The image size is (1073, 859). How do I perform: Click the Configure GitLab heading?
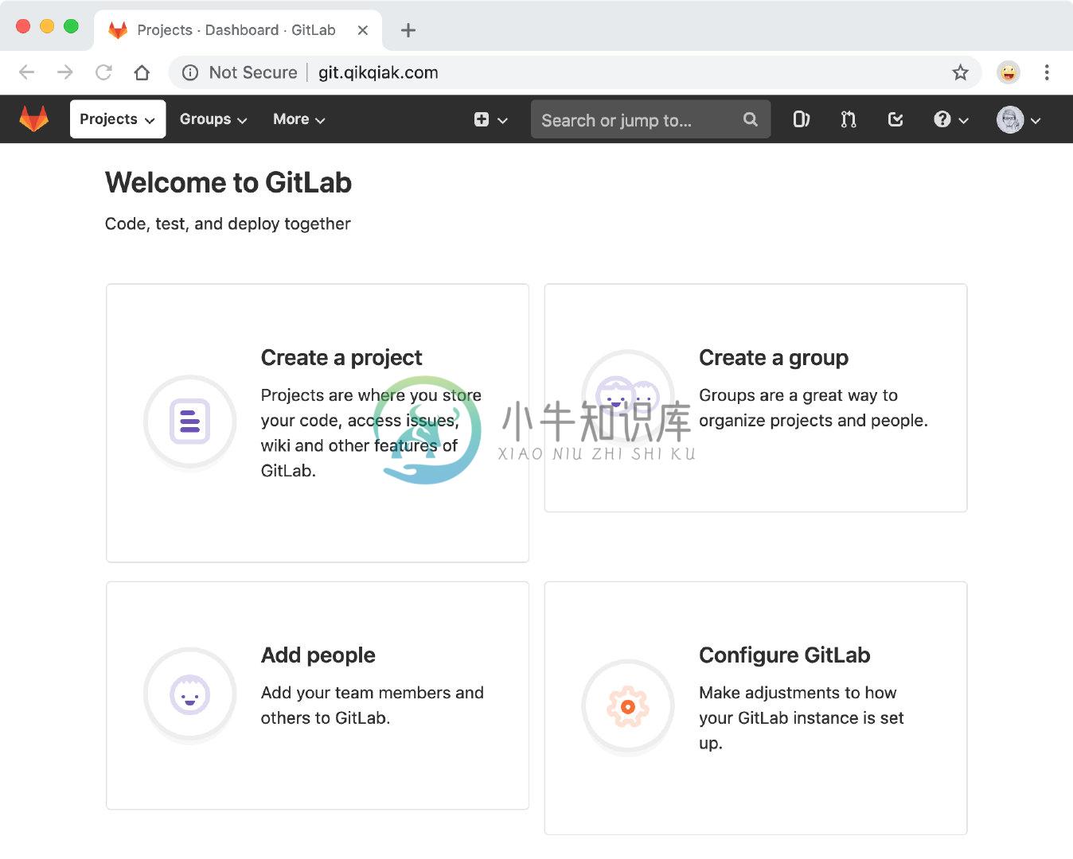[785, 655]
